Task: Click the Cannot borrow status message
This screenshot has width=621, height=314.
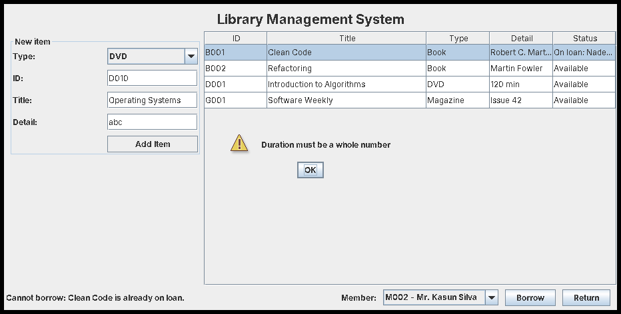Action: point(95,298)
